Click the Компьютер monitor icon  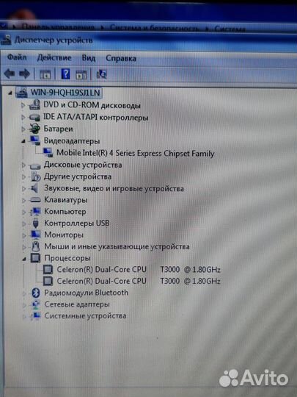coord(35,212)
